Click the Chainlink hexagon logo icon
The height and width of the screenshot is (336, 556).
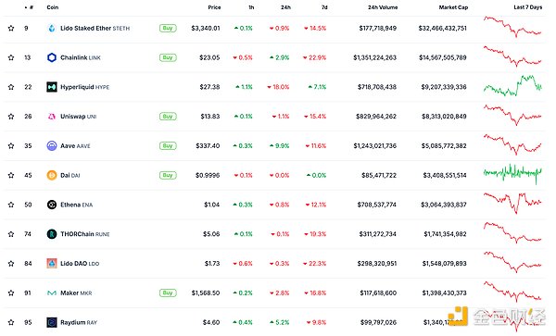tap(52, 57)
